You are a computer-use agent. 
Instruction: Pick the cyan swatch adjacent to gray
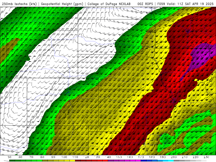[171, 161]
